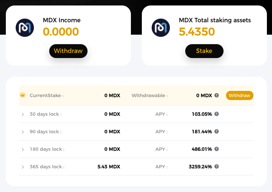272x192 pixels.
Task: Click APY label in 365 days lock row
Action: [162, 167]
